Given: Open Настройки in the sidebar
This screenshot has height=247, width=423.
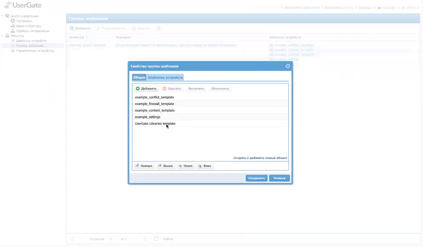Looking at the screenshot, I should (x=24, y=21).
